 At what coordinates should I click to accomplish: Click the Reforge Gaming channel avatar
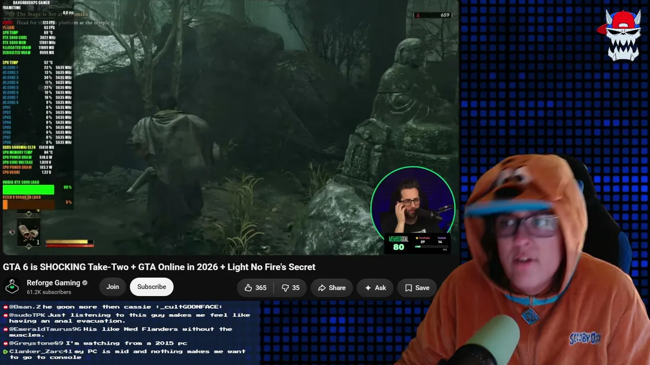click(x=12, y=287)
